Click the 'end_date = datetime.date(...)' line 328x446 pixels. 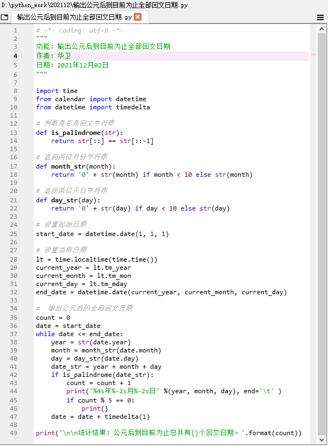[x=162, y=293]
